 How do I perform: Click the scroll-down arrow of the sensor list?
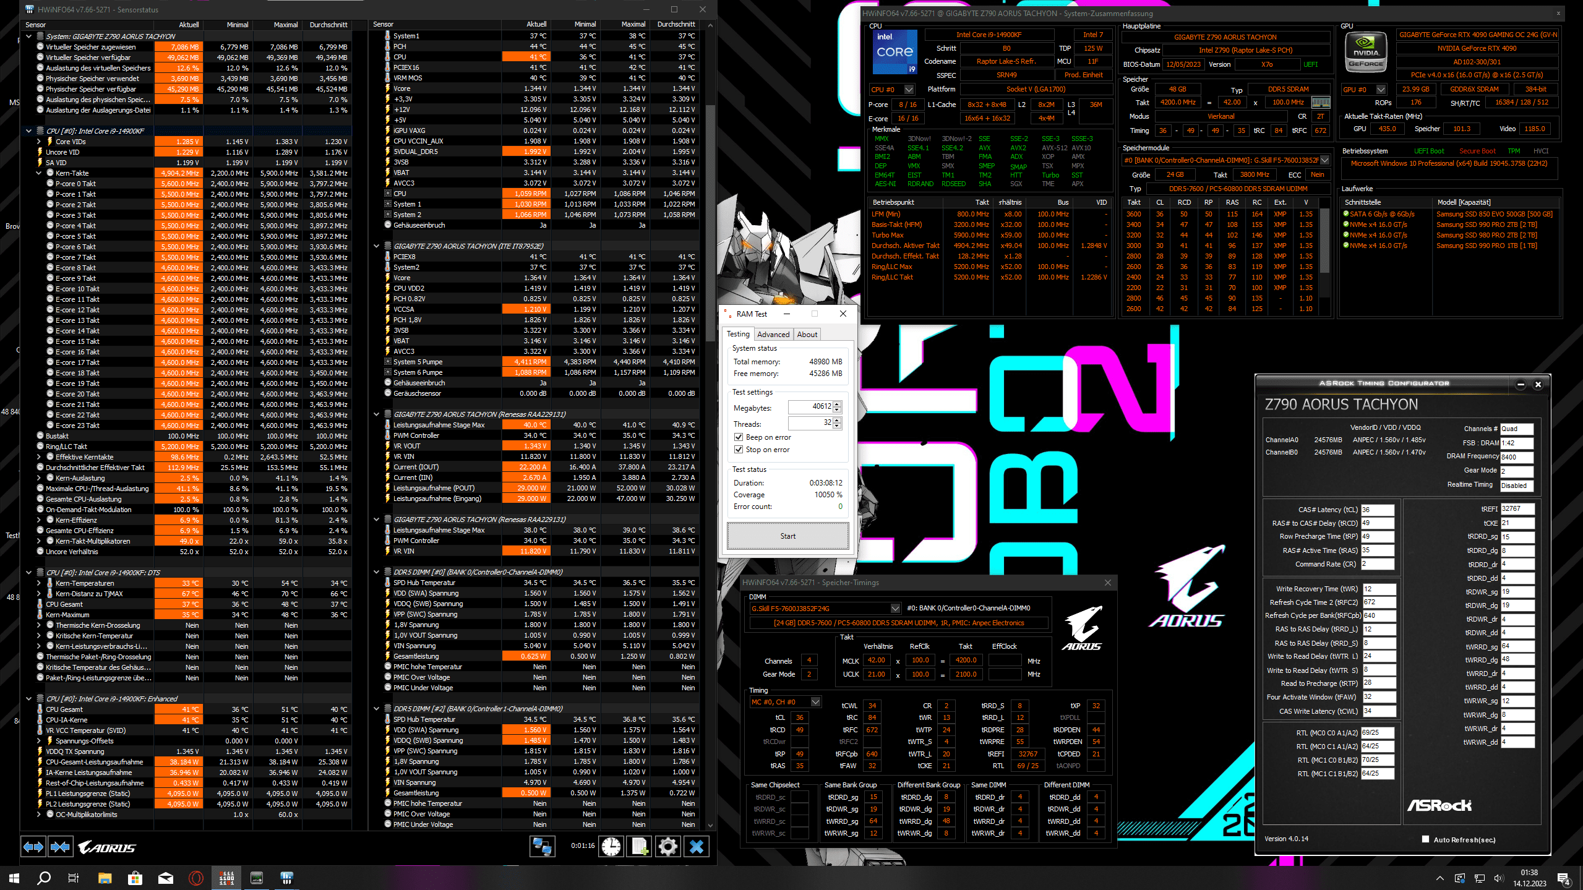click(710, 826)
